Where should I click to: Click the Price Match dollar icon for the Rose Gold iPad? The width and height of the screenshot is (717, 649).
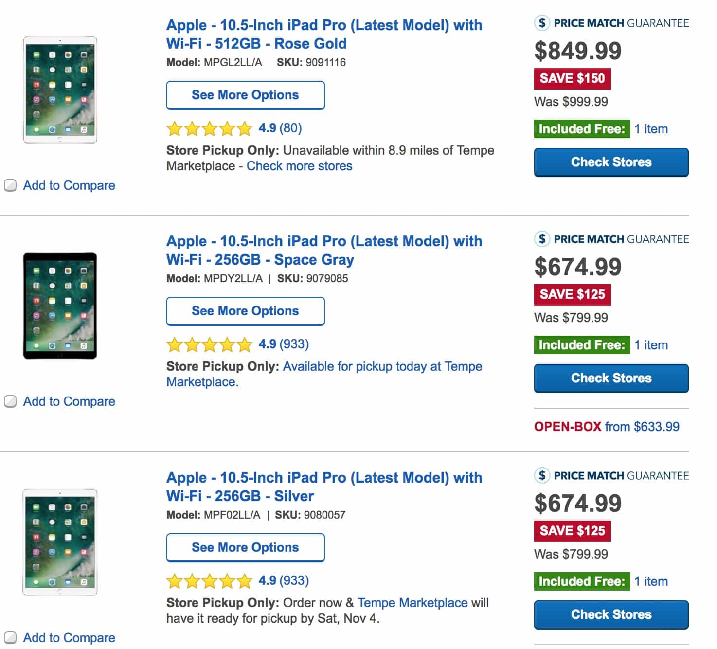coord(541,22)
